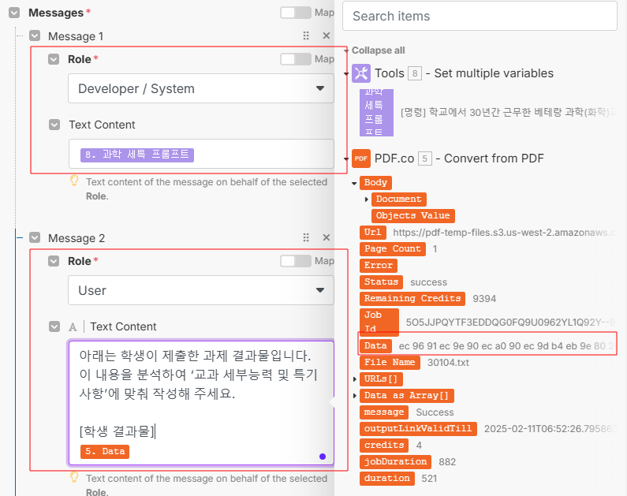This screenshot has width=627, height=496.
Task: Click the A text-type icon beside Text Content
Action: tap(73, 327)
